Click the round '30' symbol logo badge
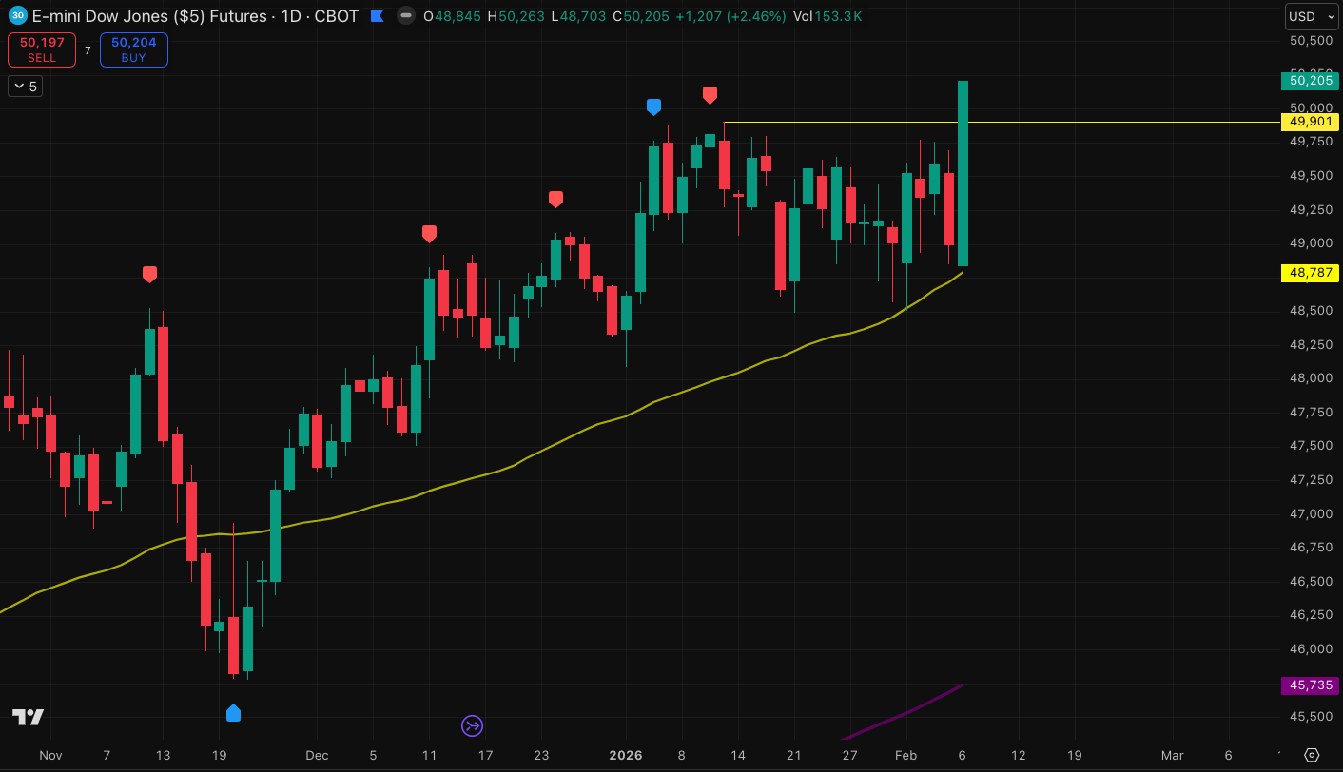Screen dimensions: 1343x772 pyautogui.click(x=17, y=16)
